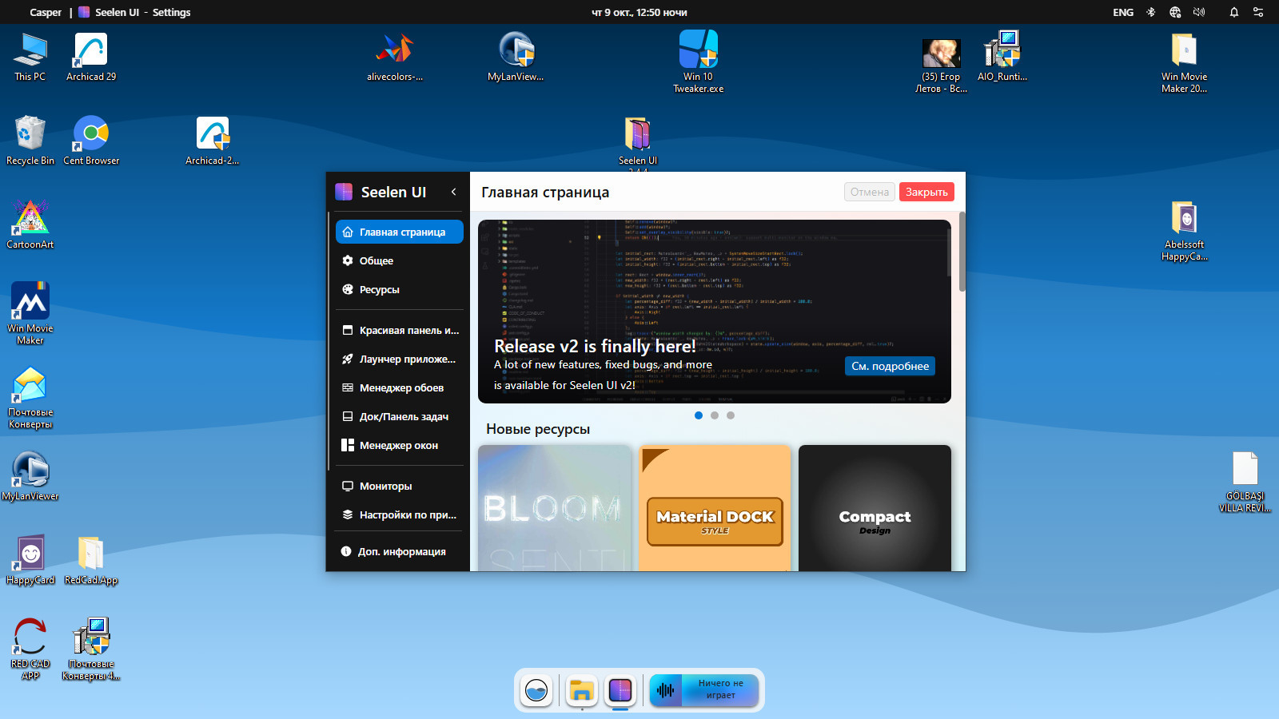Click the Seelen UI icon in the dock

tap(620, 690)
